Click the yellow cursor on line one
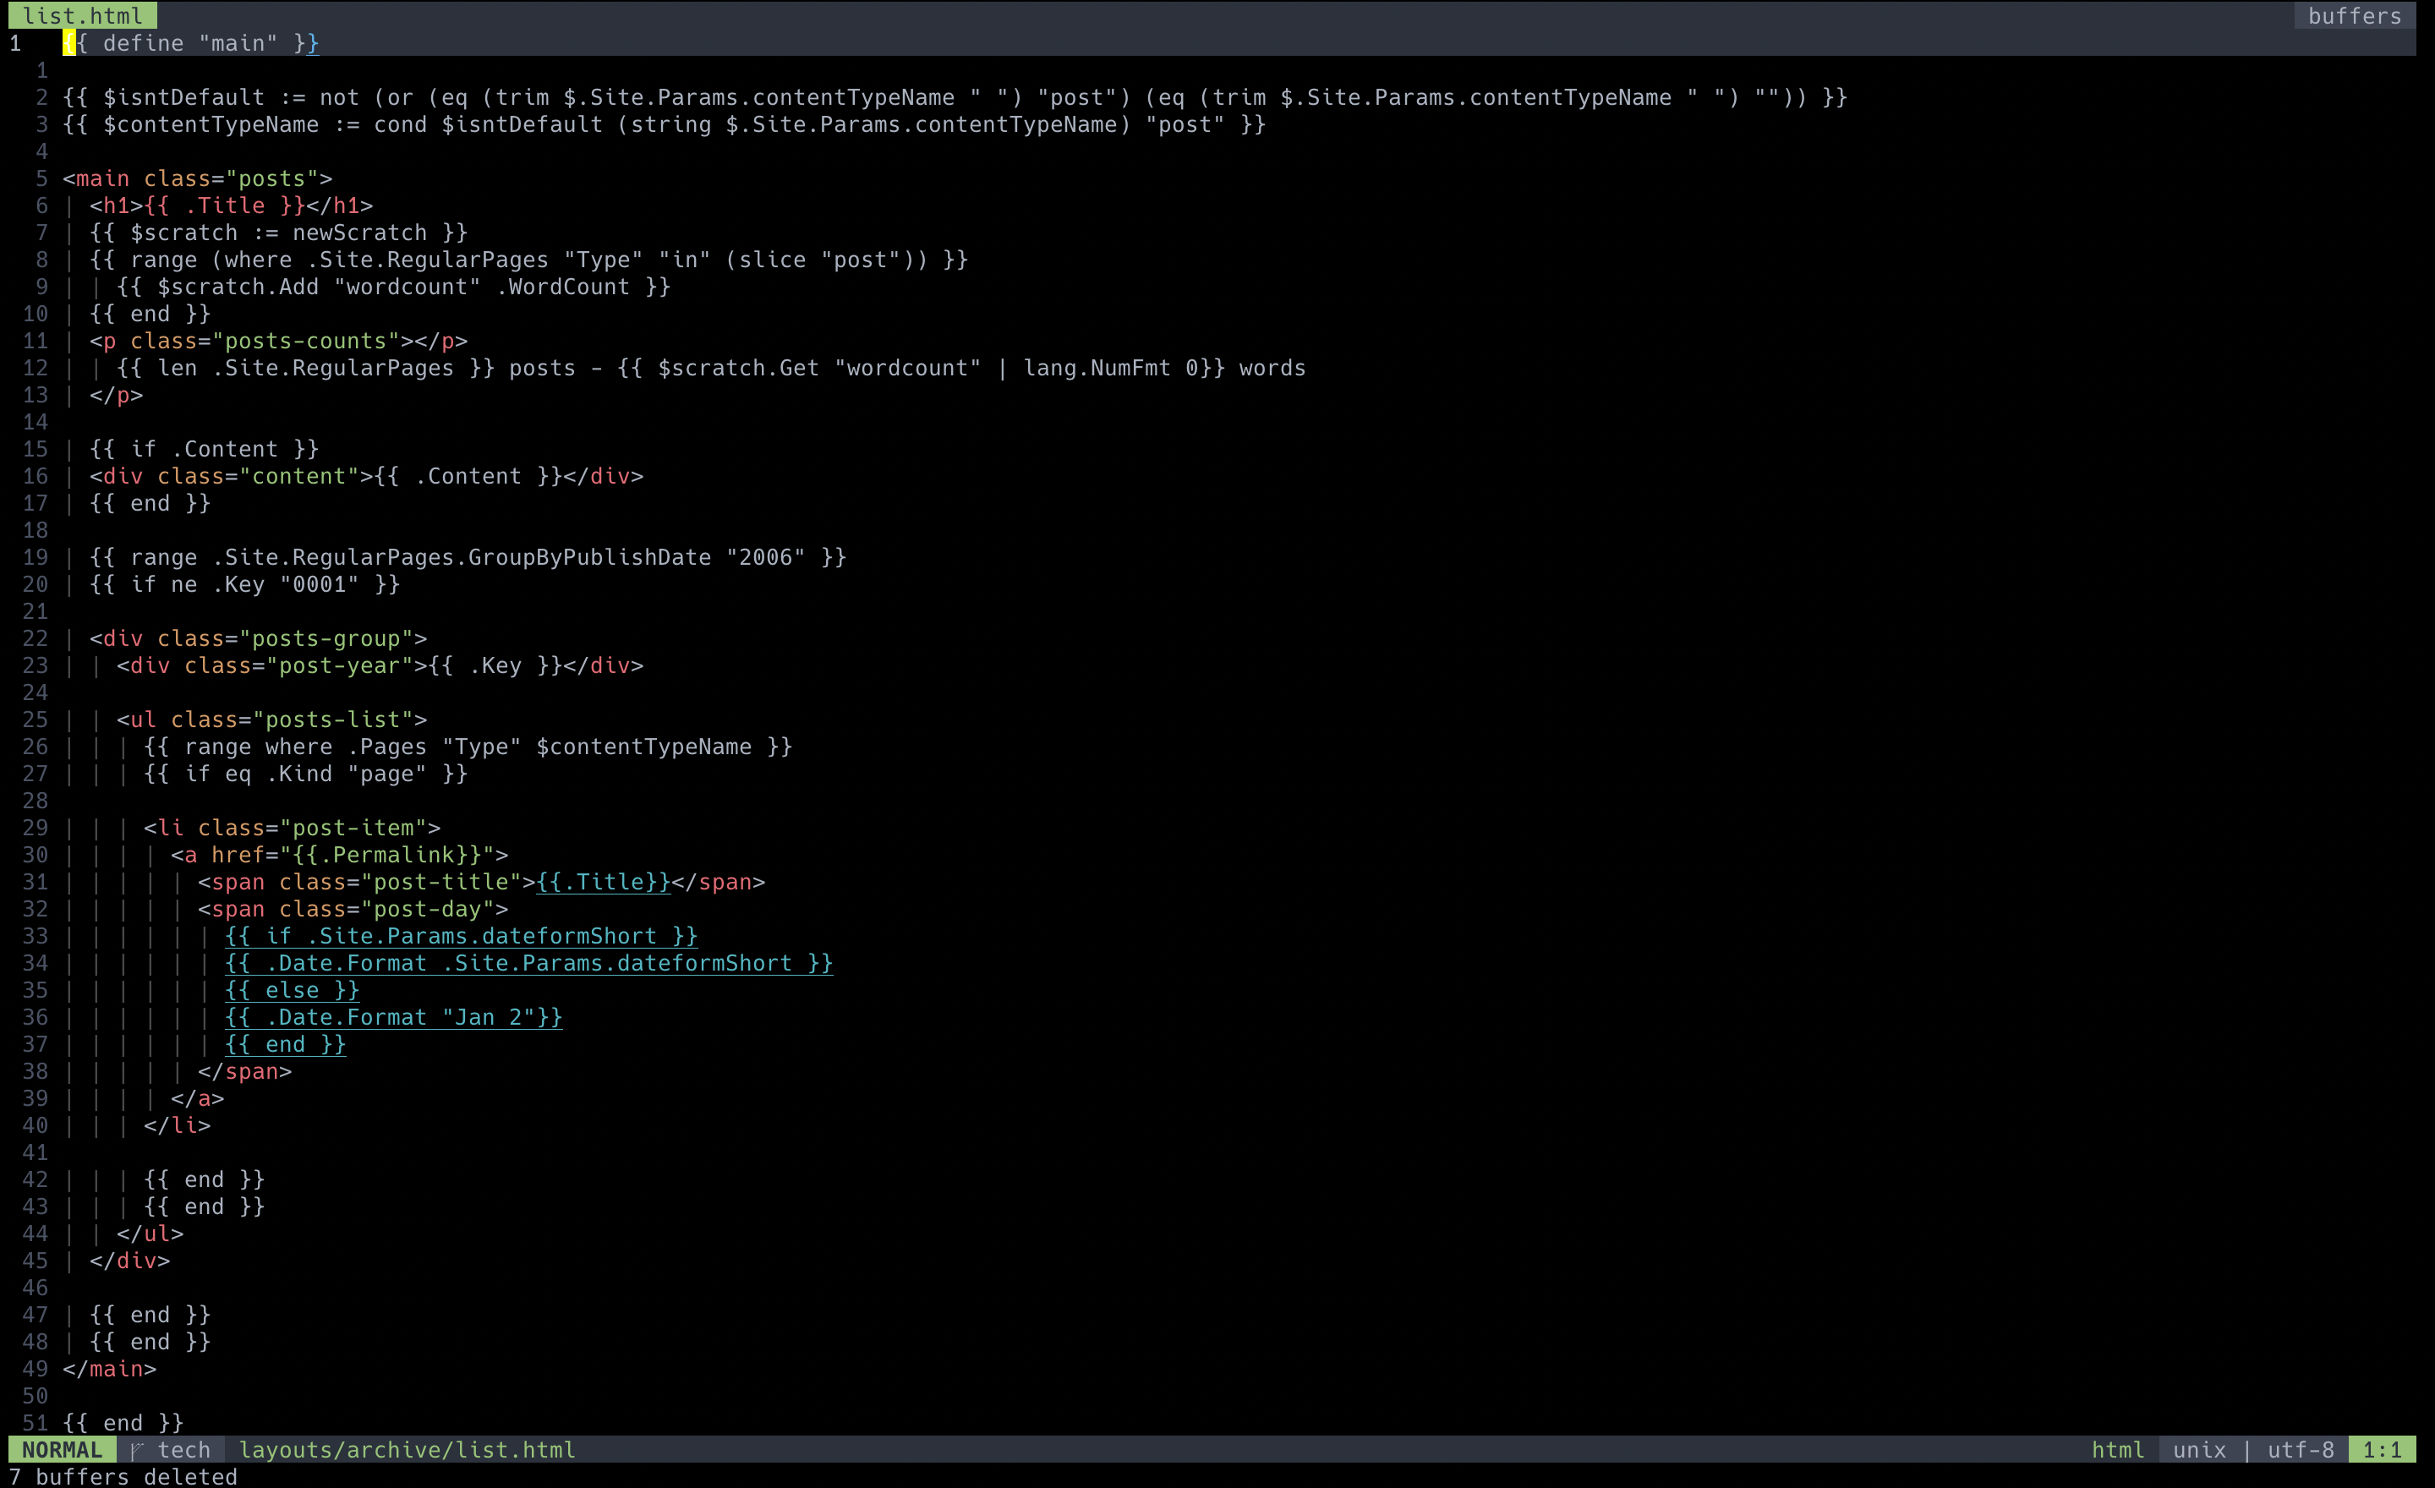The image size is (2435, 1488). tap(68, 42)
